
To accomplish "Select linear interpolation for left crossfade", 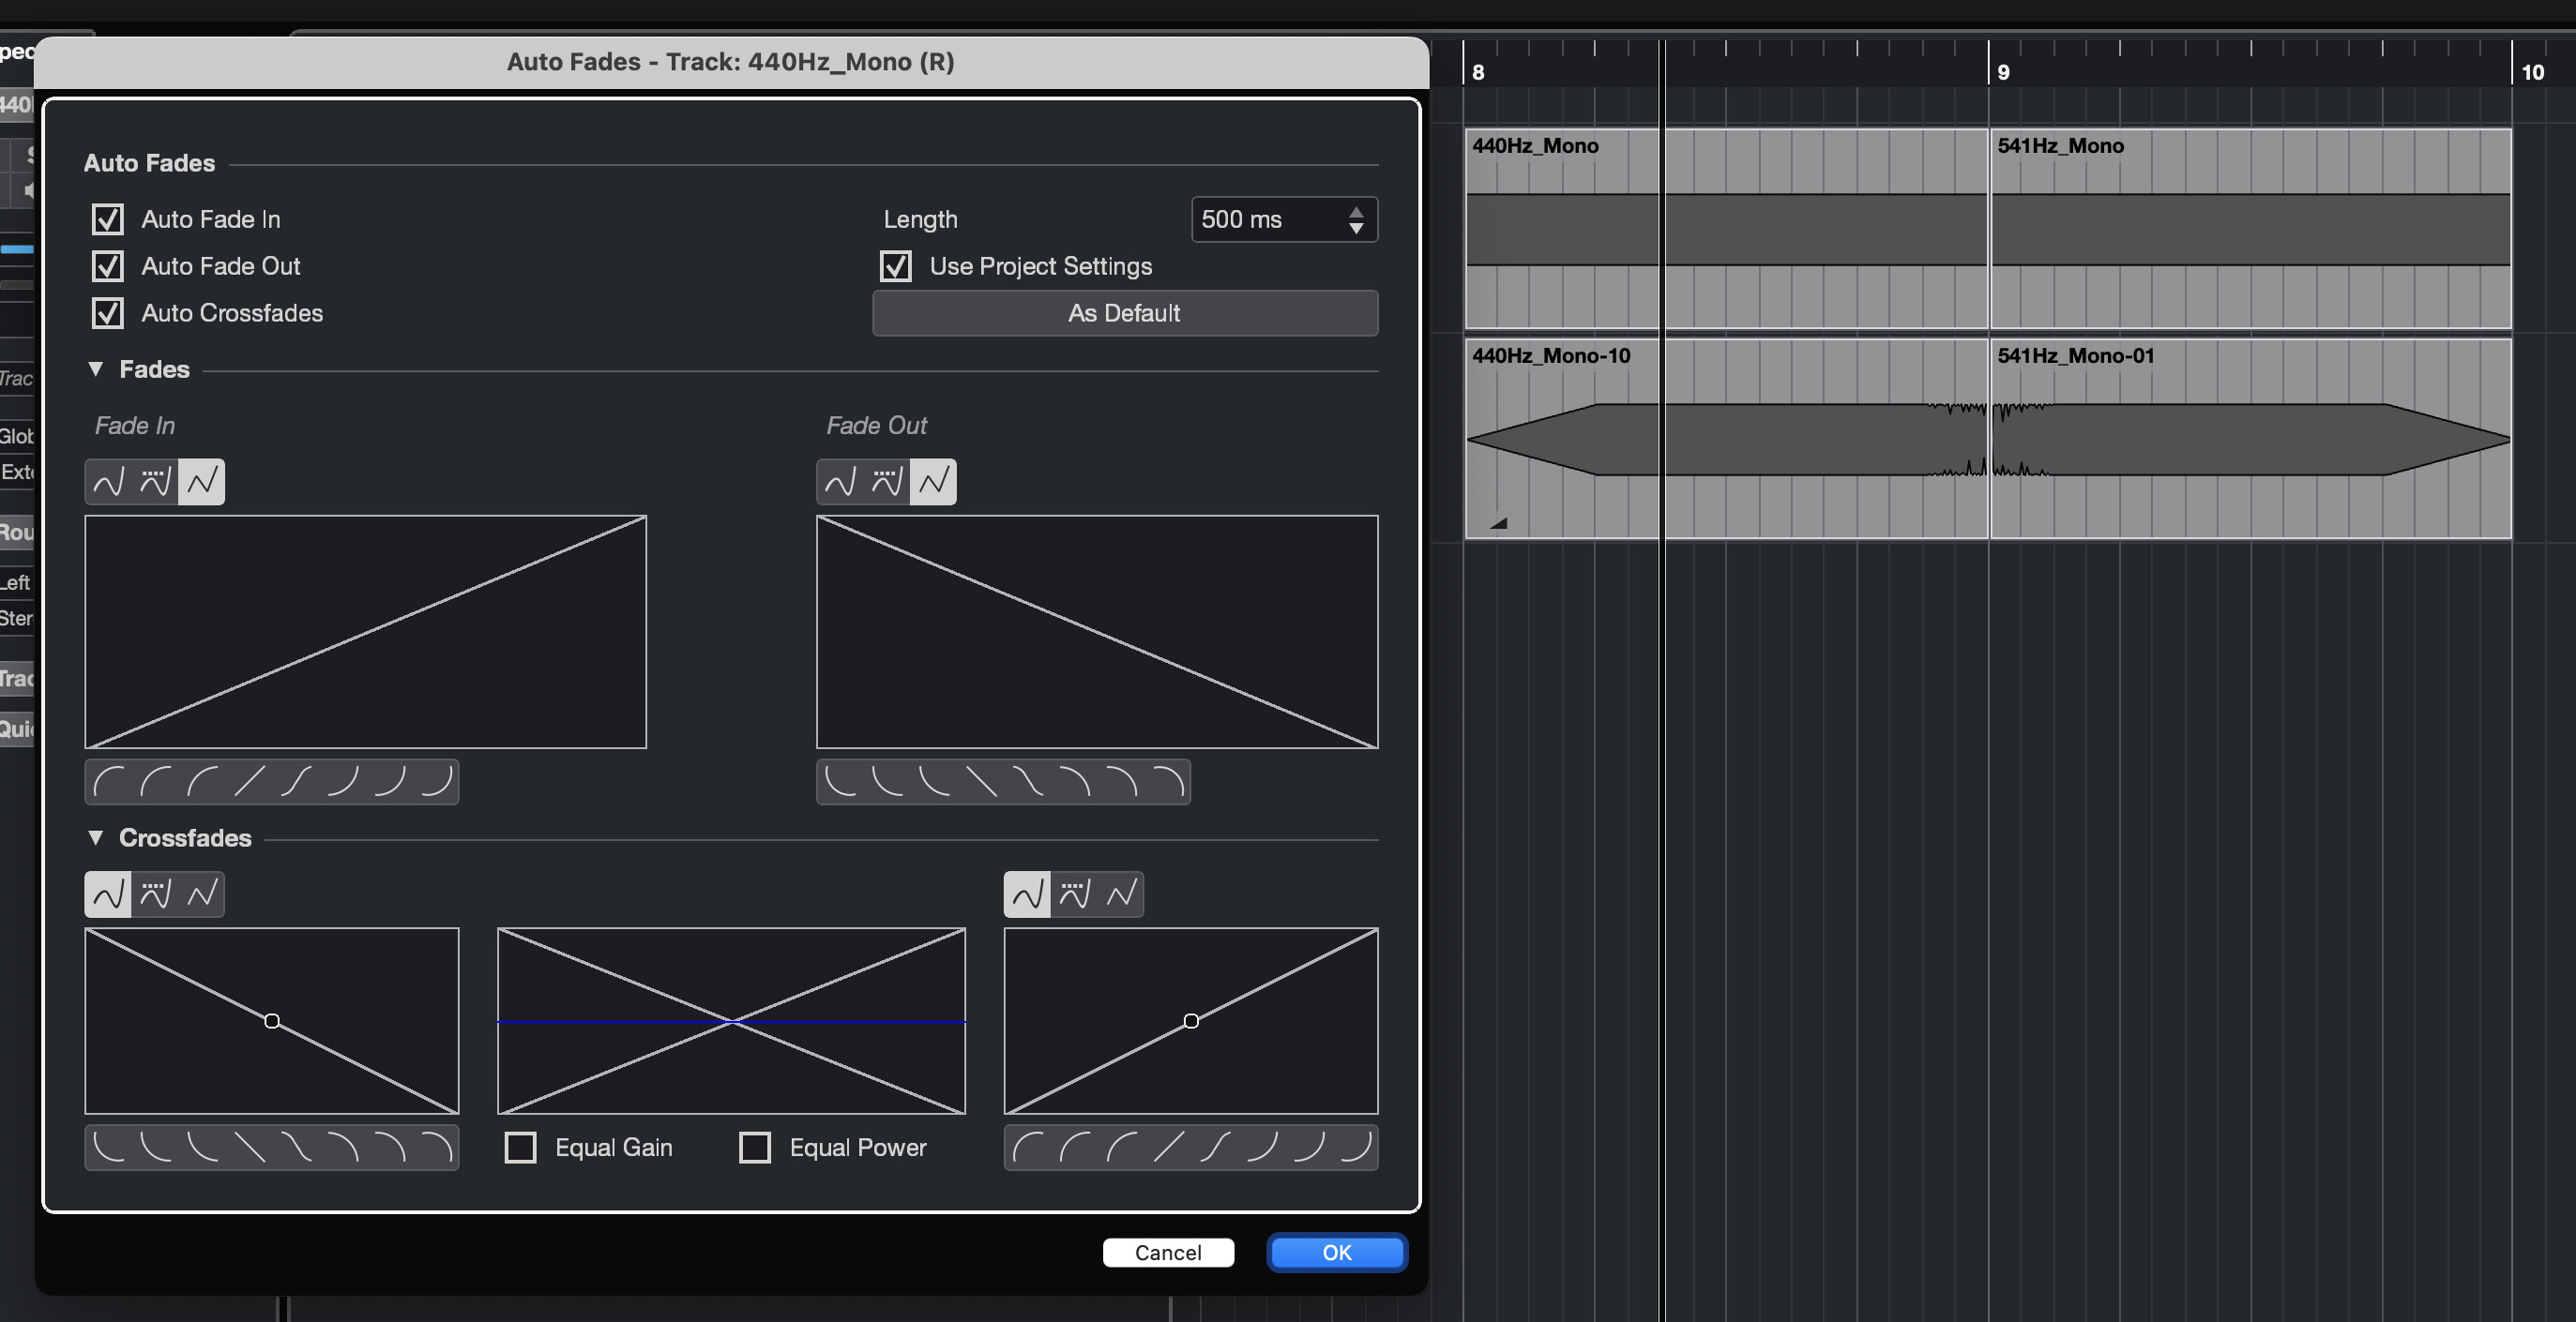I will 202,894.
